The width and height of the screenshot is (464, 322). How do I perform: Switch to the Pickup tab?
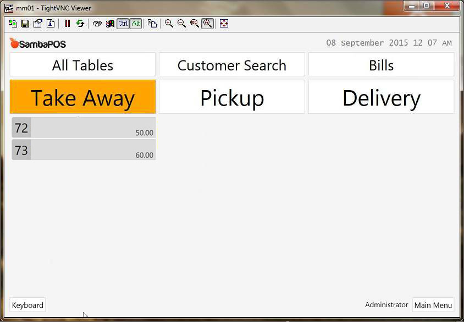pyautogui.click(x=232, y=97)
